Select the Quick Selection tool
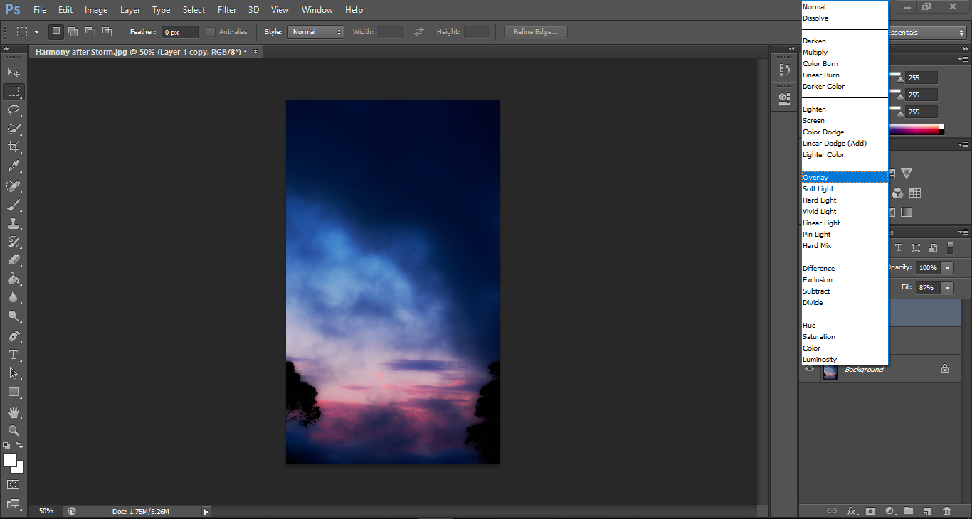Viewport: 972px width, 519px height. tap(14, 129)
